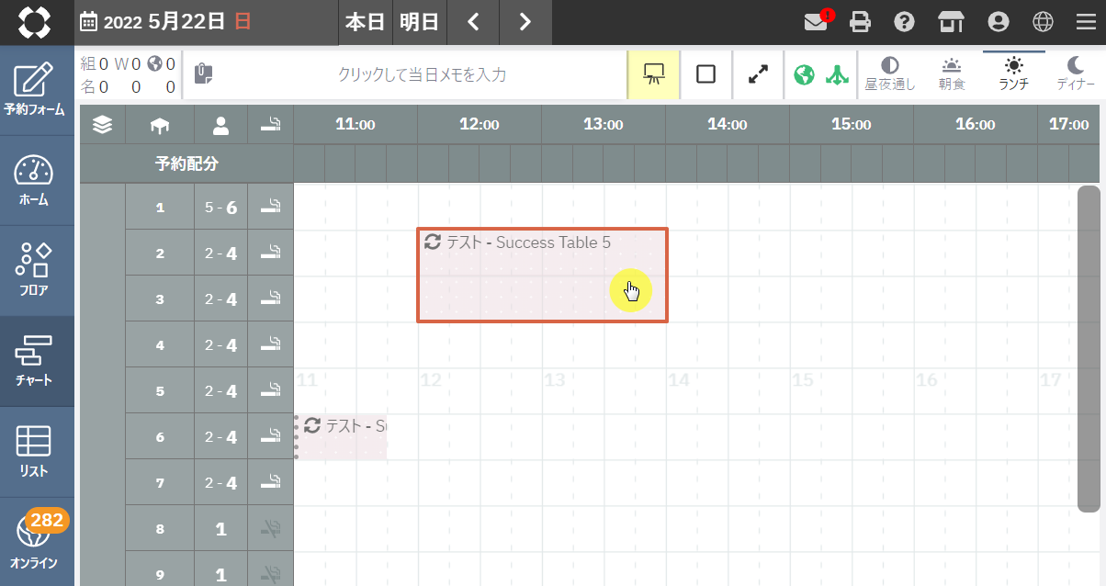
Task: Toggle the highlighted presentation board button
Action: 654,74
